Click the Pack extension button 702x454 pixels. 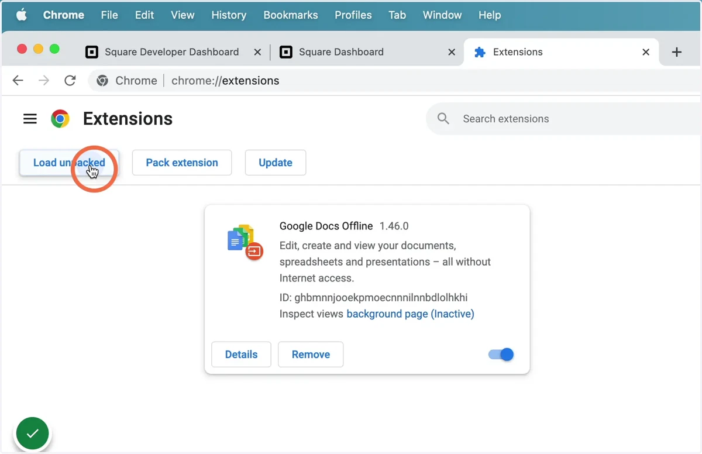tap(182, 163)
